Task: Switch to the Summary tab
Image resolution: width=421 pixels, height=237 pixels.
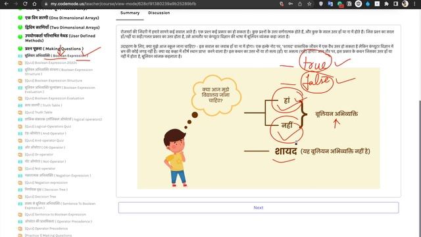Action: tap(130, 13)
